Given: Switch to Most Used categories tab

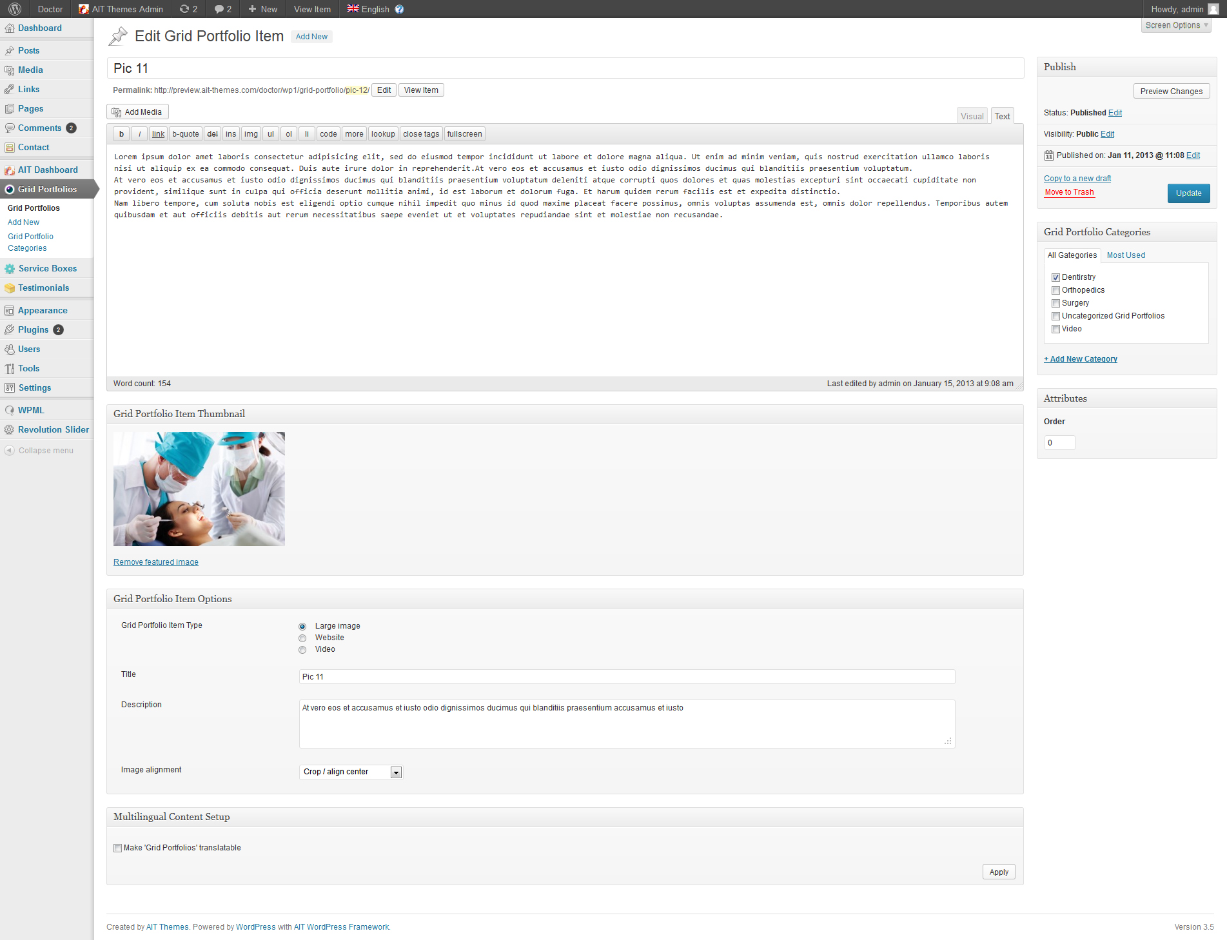Looking at the screenshot, I should (x=1126, y=255).
